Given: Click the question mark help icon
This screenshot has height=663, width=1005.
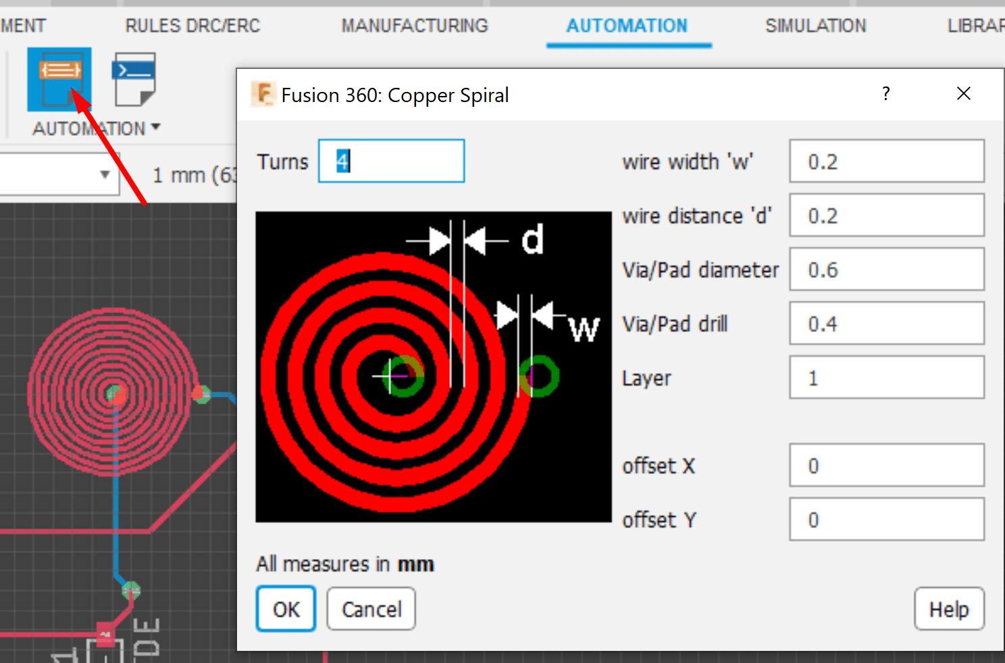Looking at the screenshot, I should point(885,94).
